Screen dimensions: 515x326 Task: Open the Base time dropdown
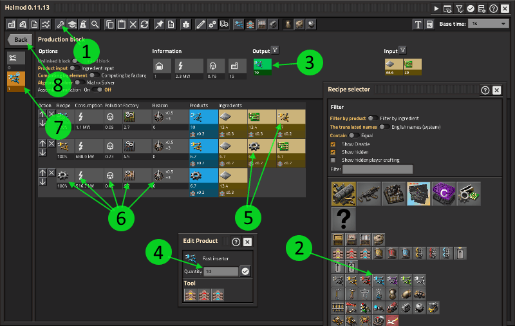click(489, 24)
